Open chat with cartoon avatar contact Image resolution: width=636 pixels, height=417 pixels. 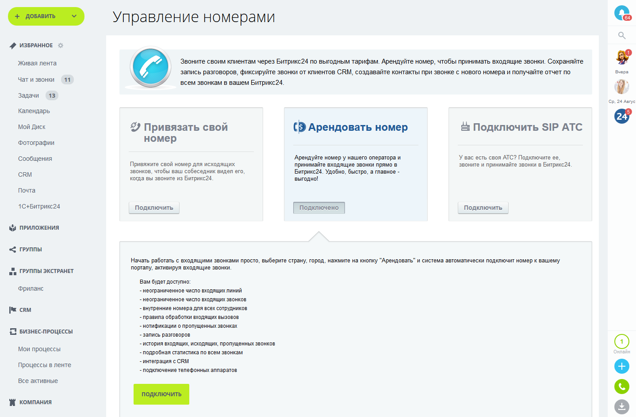pos(622,57)
